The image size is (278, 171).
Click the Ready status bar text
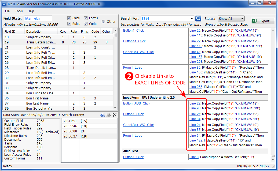[x=8, y=166]
